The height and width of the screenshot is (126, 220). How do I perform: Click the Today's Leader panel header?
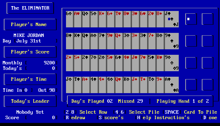coord(30,101)
